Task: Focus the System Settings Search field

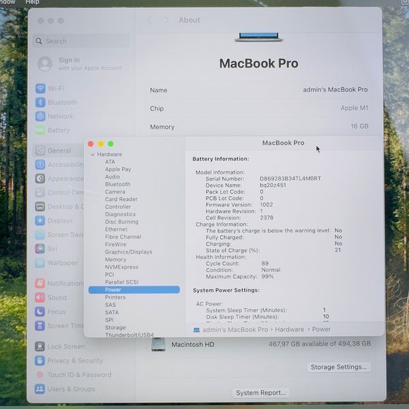Action: [81, 41]
